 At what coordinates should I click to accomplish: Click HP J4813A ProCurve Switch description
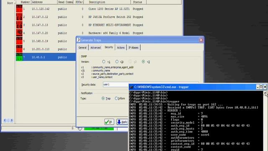(x=110, y=17)
